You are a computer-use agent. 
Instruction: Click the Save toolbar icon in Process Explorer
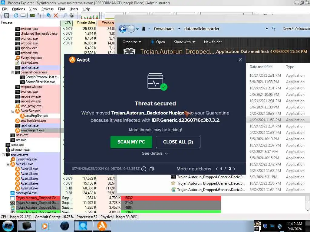7,15
